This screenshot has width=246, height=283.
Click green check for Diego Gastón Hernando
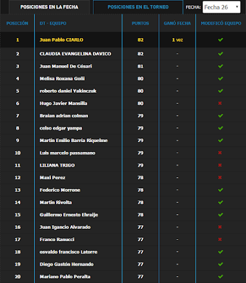point(221,264)
